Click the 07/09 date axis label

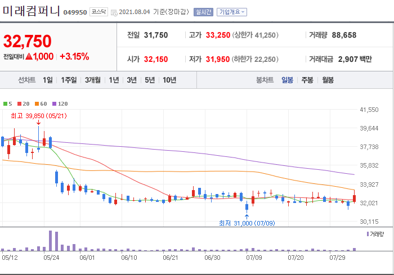(254, 258)
